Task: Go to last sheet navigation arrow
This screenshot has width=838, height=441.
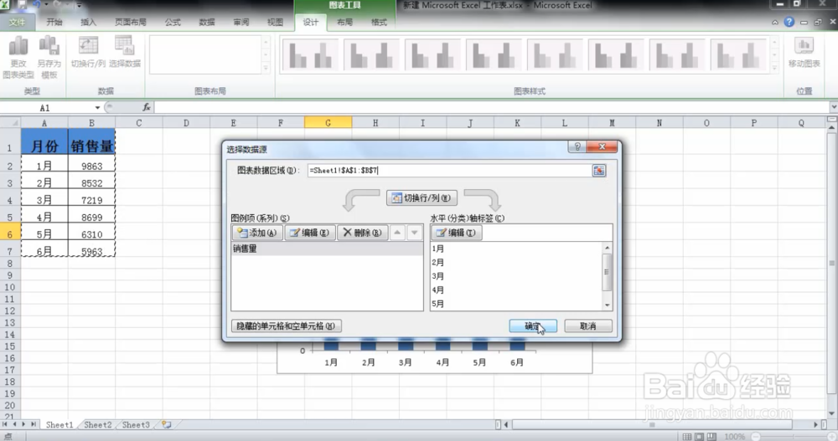Action: click(x=34, y=424)
